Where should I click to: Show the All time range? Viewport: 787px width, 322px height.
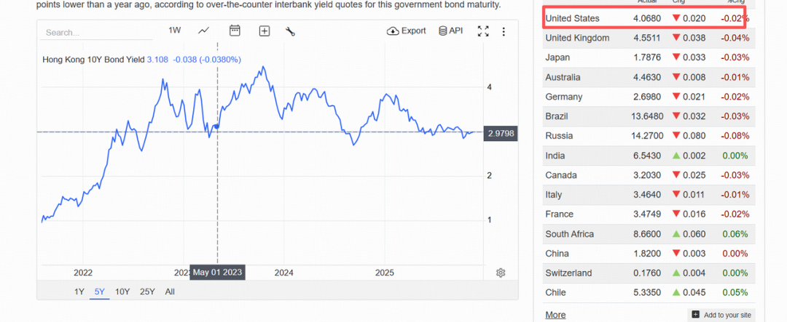click(170, 291)
